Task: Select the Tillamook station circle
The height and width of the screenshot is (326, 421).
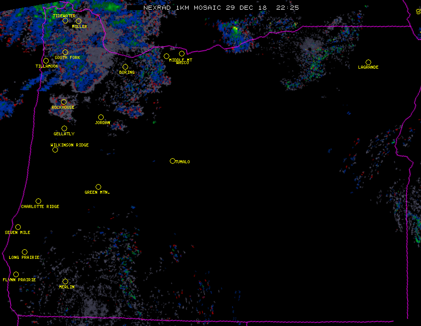Action: 46,61
